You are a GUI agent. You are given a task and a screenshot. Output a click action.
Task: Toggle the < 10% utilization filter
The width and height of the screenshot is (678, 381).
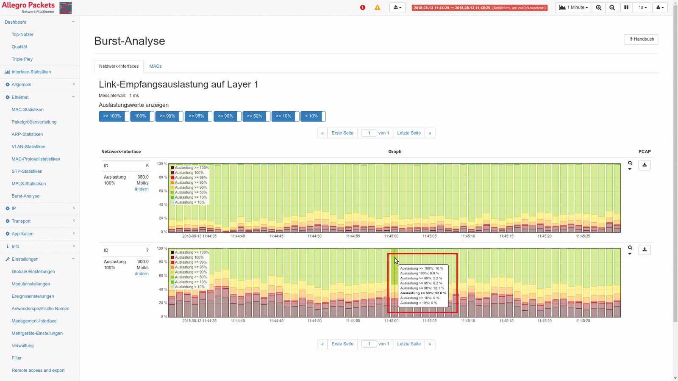coord(313,116)
